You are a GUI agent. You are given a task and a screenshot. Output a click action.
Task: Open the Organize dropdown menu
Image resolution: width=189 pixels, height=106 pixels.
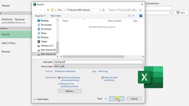(40, 16)
